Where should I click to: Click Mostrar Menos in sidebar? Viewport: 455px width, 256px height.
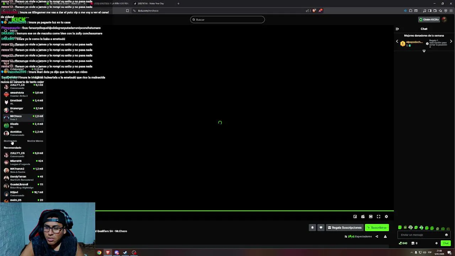coord(35,141)
